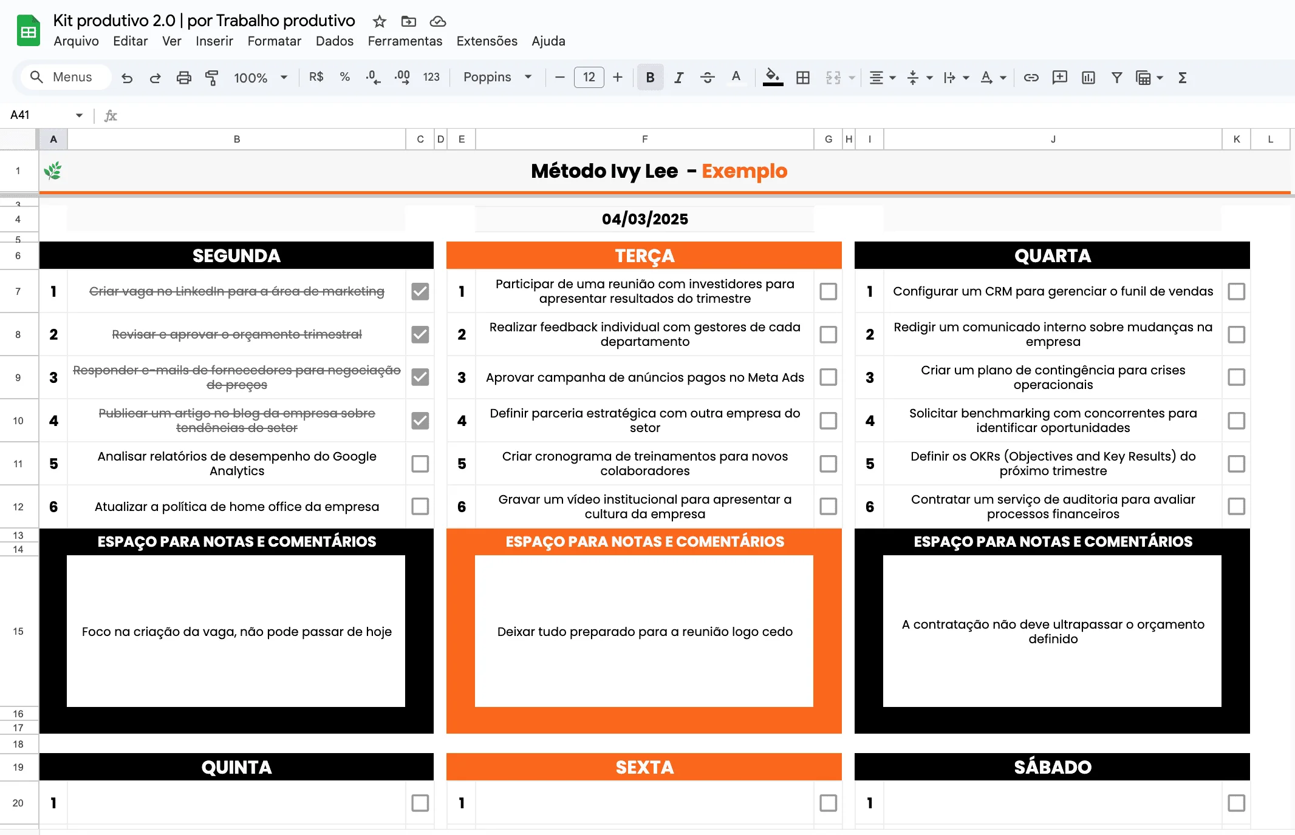Open the Extensões menu
This screenshot has width=1295, height=835.
pyautogui.click(x=487, y=41)
